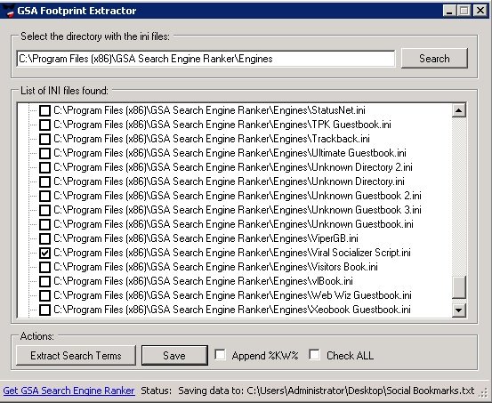The width and height of the screenshot is (492, 403).
Task: Check the TPK Guestbook.ini checkbox
Action: click(44, 125)
